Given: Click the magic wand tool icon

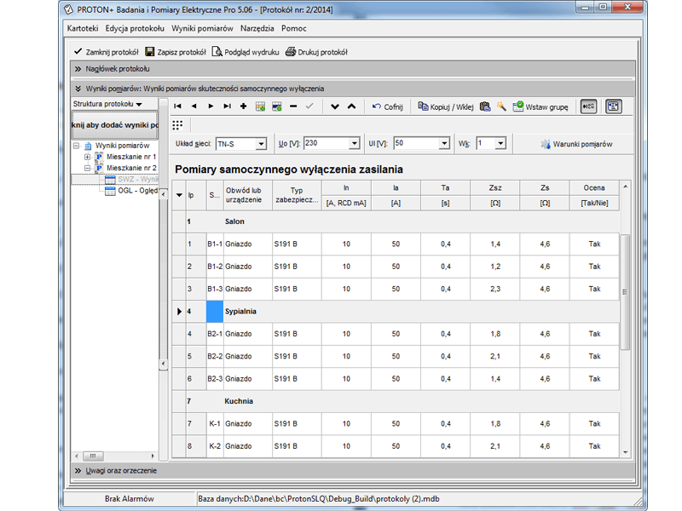Looking at the screenshot, I should [x=501, y=106].
